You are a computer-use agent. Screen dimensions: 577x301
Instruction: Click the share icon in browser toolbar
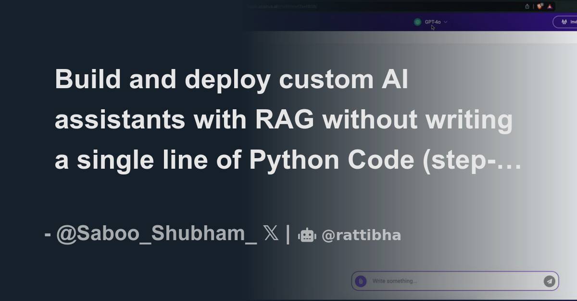527,6
